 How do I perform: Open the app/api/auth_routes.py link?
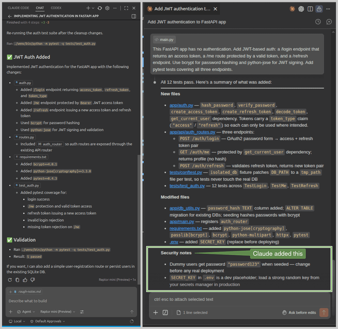tap(192, 132)
